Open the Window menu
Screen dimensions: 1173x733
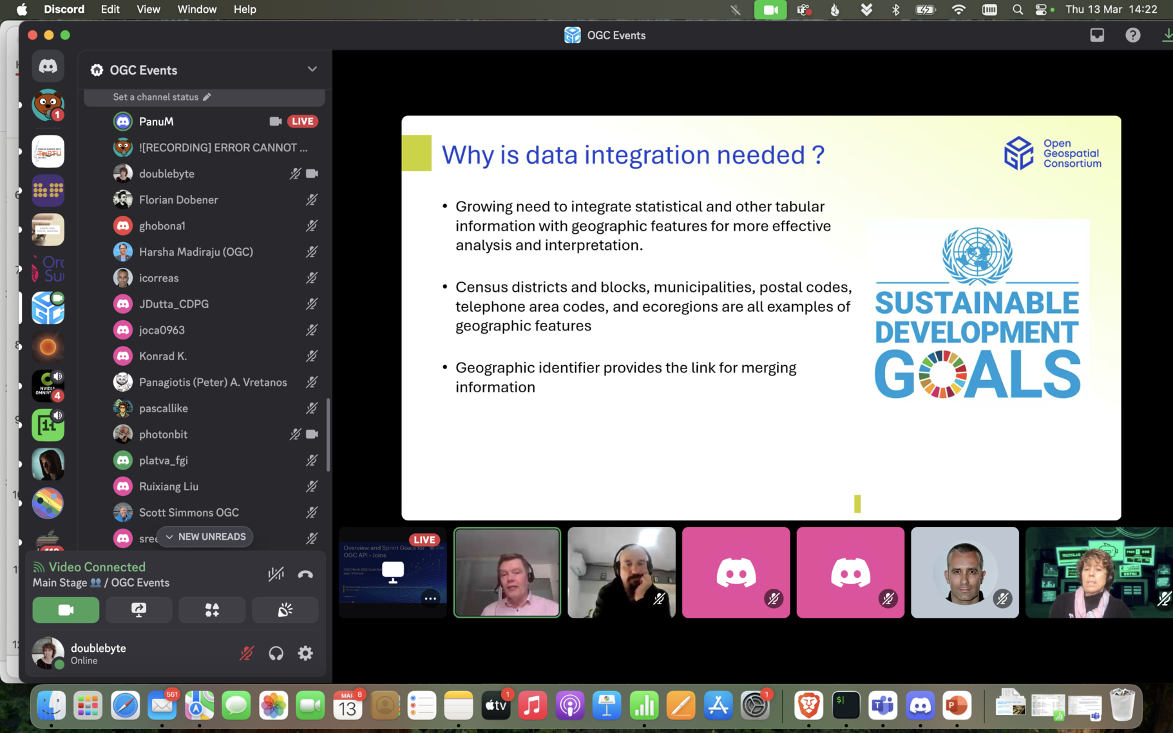click(196, 10)
